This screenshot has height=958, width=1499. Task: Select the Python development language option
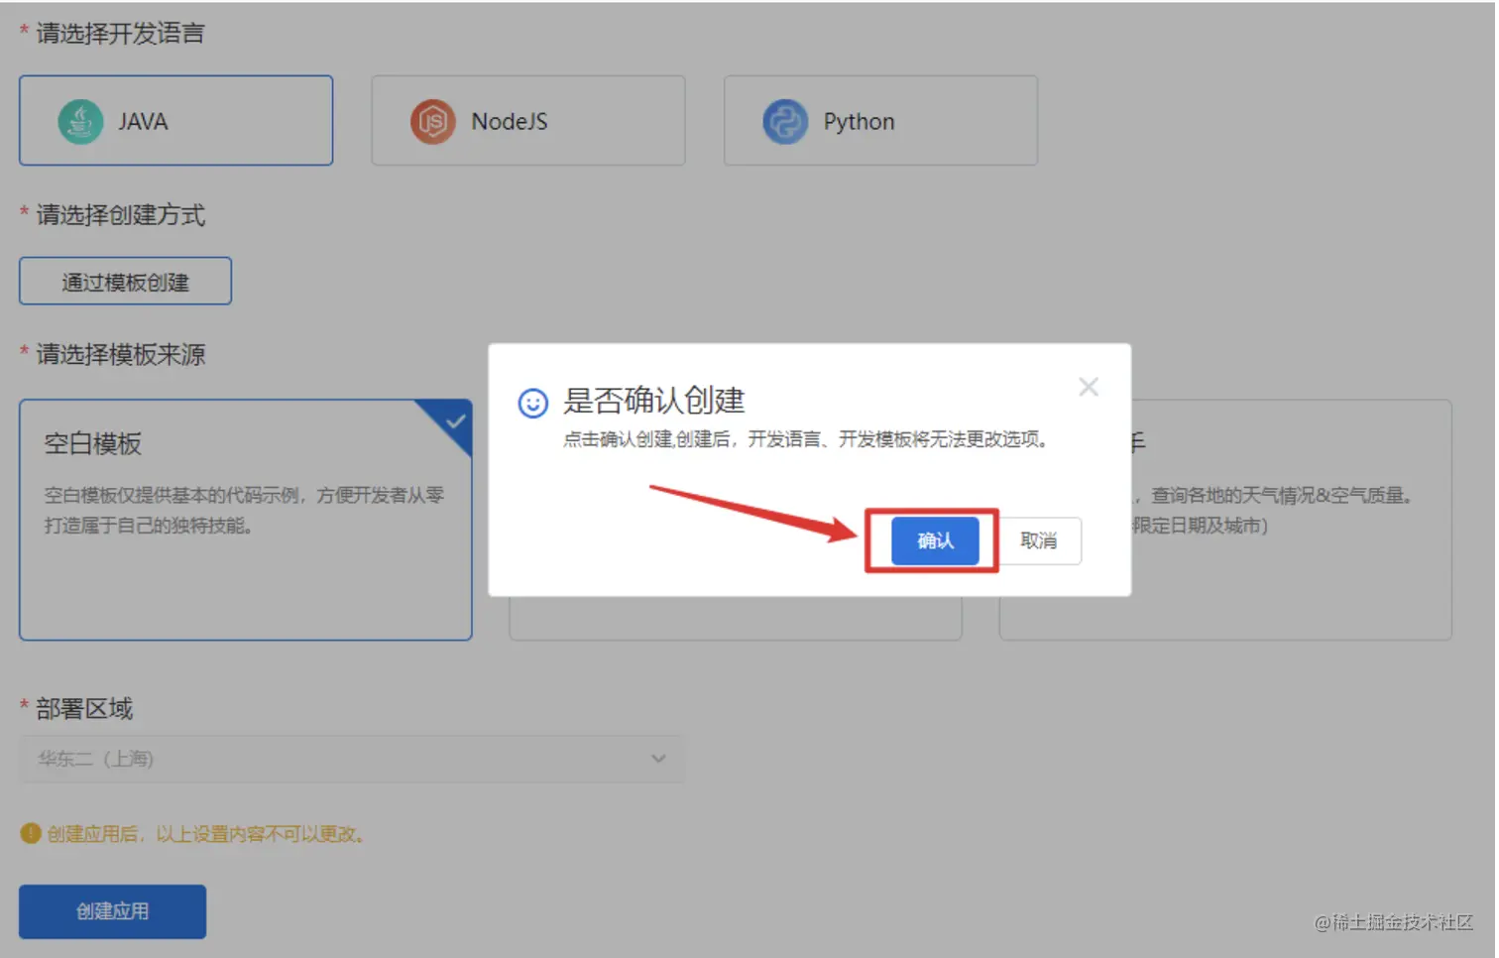[x=879, y=121]
